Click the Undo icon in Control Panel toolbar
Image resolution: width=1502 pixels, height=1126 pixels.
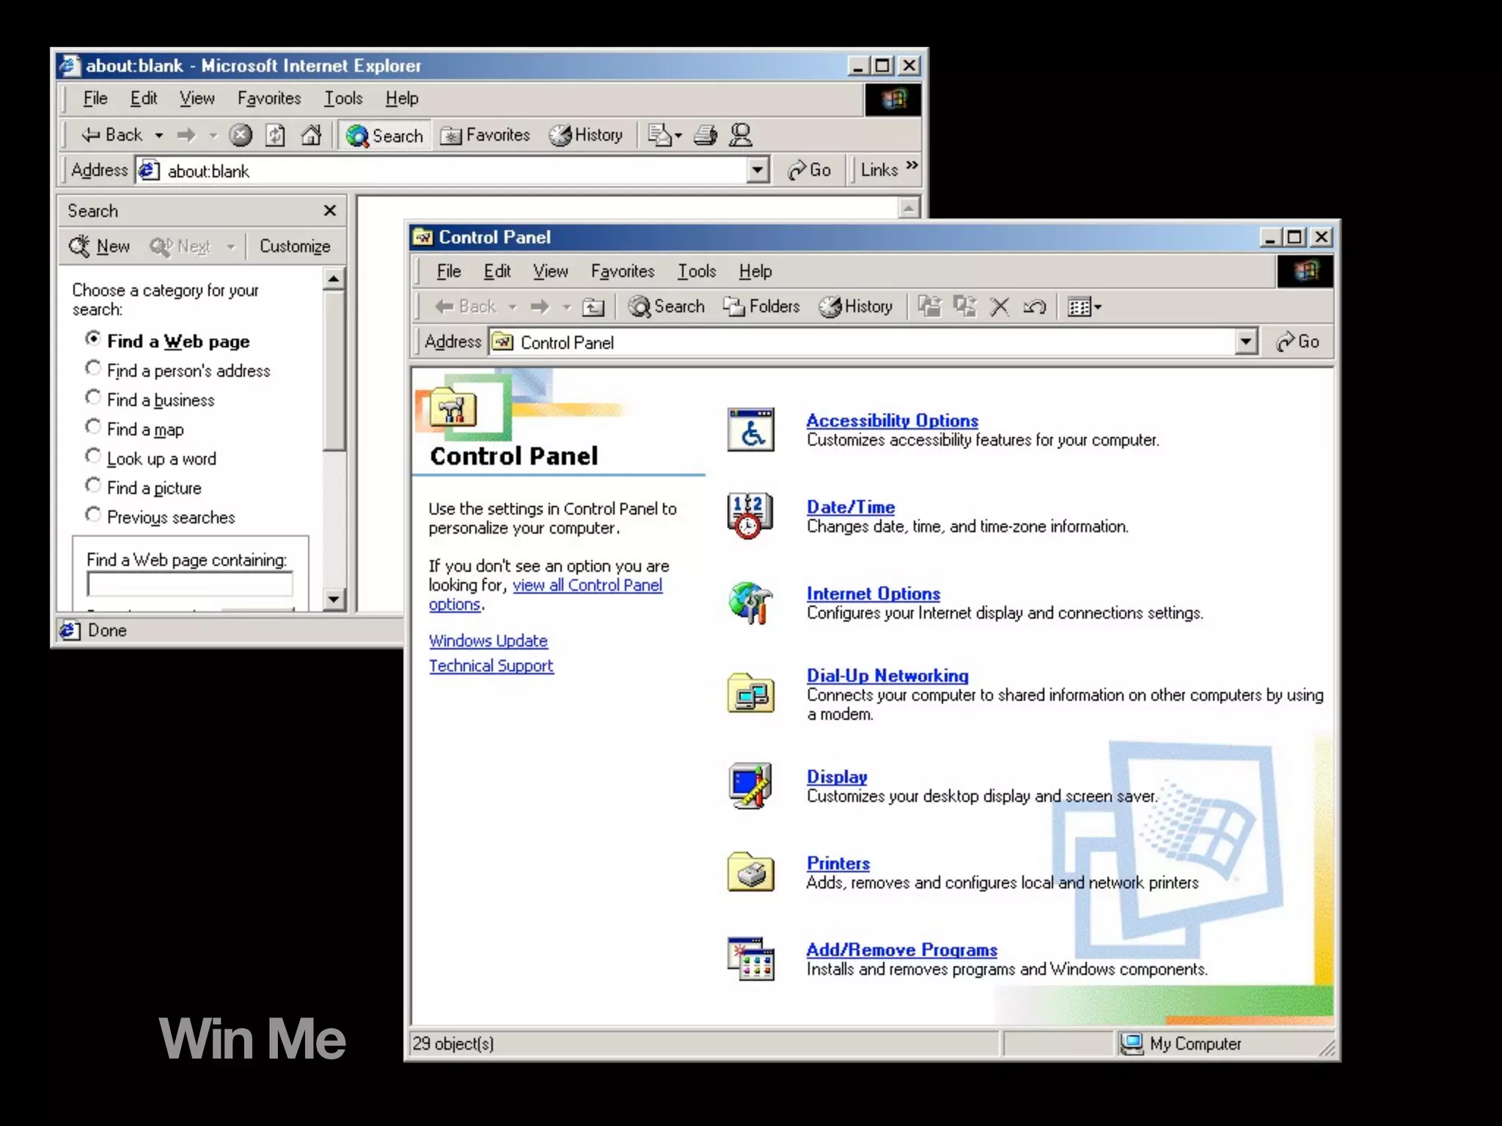1034,306
